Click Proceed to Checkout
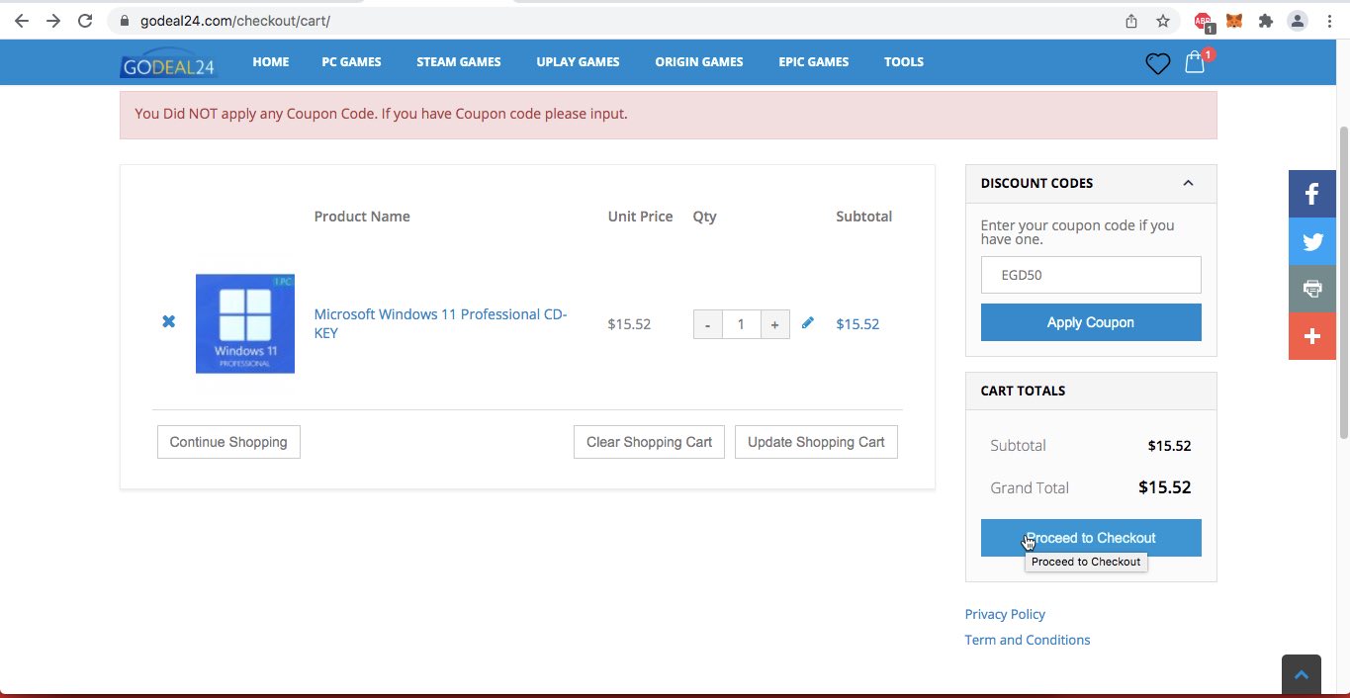The width and height of the screenshot is (1350, 698). coord(1091,538)
